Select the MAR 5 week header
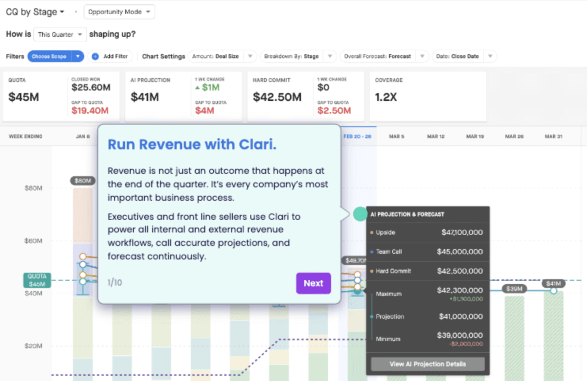 coord(396,136)
